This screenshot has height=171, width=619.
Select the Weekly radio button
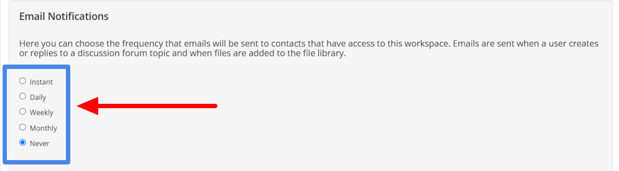pyautogui.click(x=23, y=112)
